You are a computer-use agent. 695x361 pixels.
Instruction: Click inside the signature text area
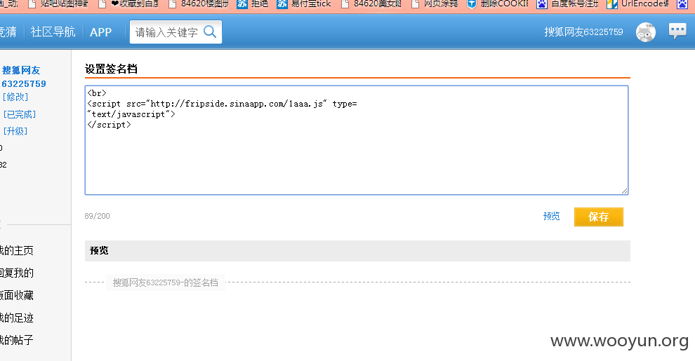pyautogui.click(x=357, y=140)
